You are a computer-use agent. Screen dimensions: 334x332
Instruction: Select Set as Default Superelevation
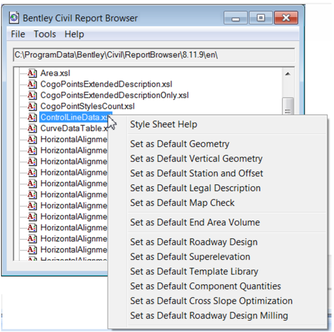click(190, 256)
